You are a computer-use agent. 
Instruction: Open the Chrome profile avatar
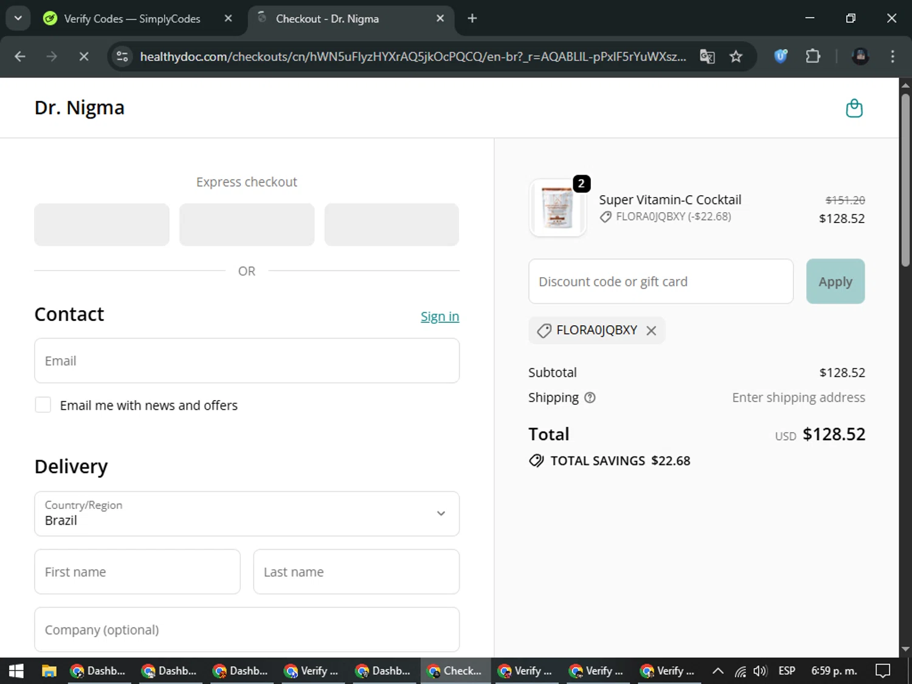pyautogui.click(x=860, y=57)
